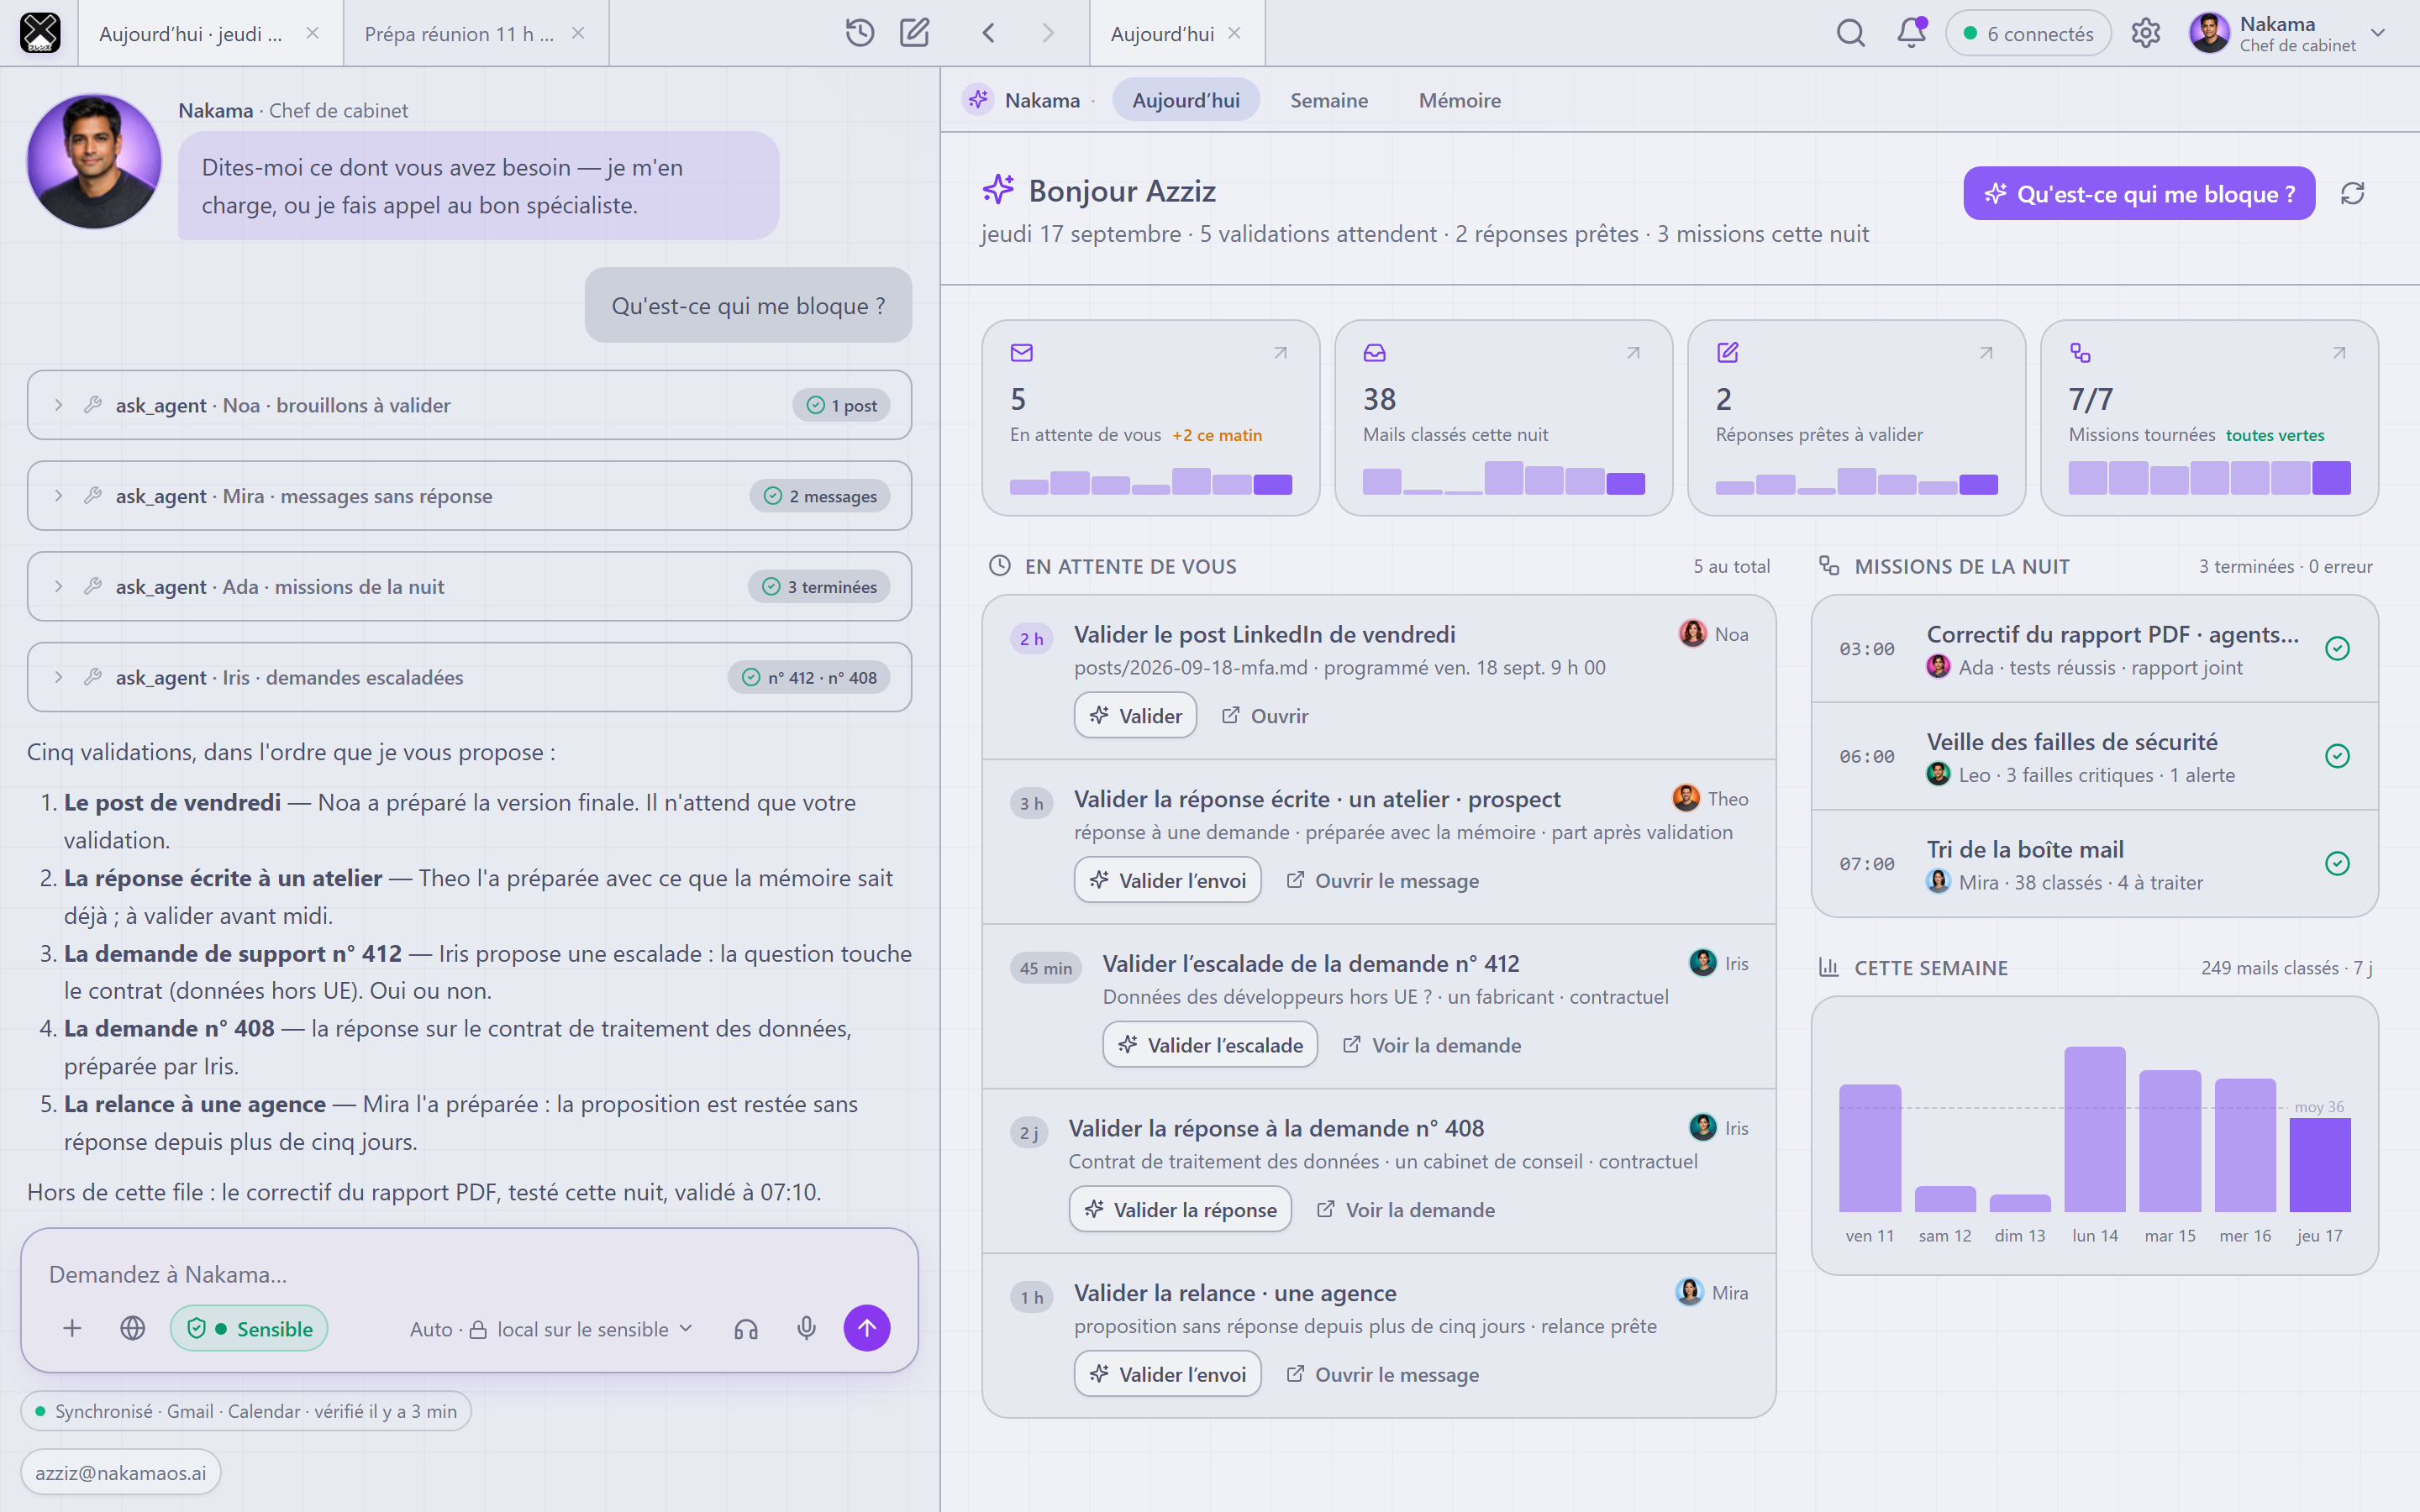Focus the 'Demandez à Nakama...' input

(x=469, y=1274)
